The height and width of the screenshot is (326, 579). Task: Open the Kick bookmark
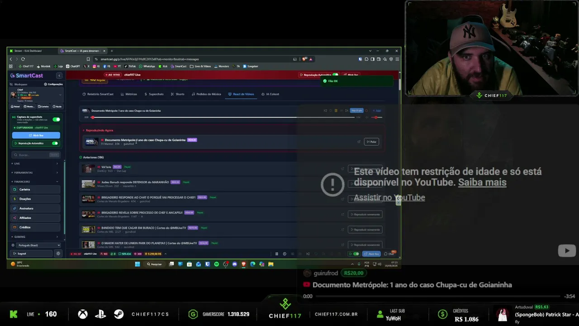point(163,66)
